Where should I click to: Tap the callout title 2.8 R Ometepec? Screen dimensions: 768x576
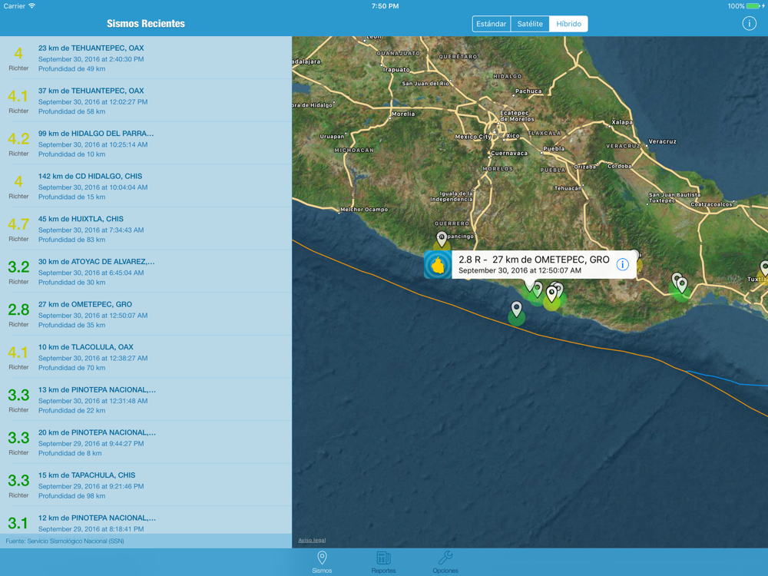point(534,260)
